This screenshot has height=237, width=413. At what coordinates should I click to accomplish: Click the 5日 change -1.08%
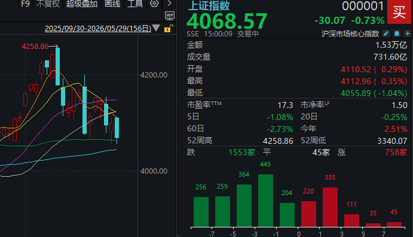280,117
